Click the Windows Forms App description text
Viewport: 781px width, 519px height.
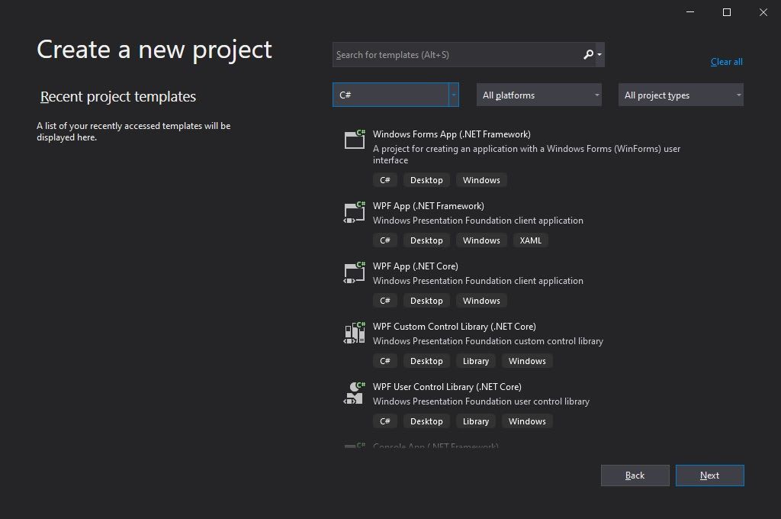pos(526,154)
